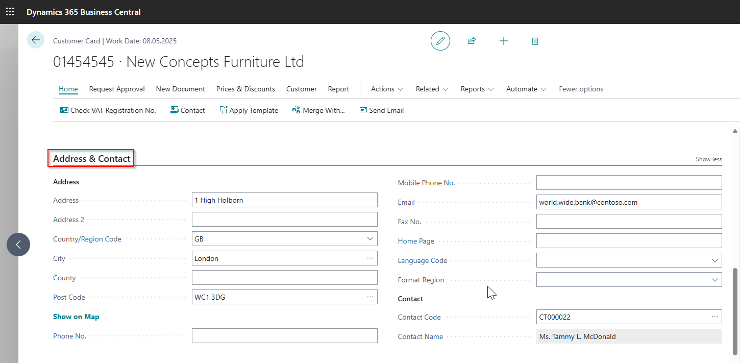
Task: Click Send Email
Action: tap(382, 110)
